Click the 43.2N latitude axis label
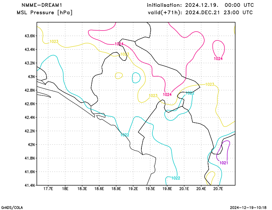 tap(30, 63)
